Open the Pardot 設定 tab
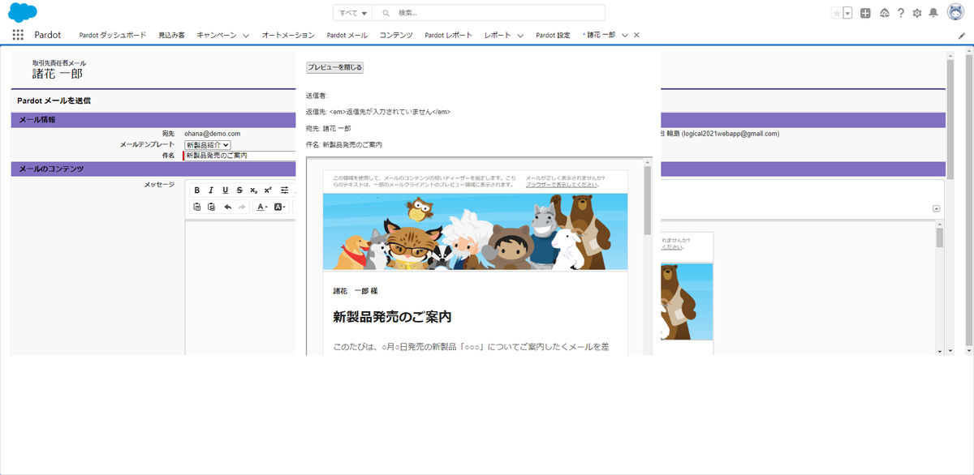 553,36
